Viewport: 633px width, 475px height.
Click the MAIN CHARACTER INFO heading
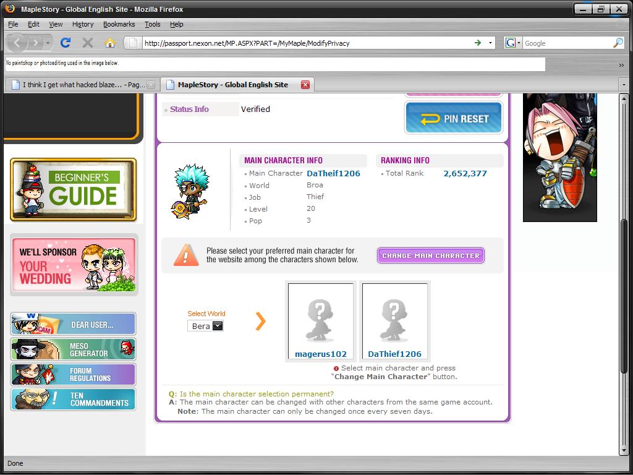pos(283,160)
